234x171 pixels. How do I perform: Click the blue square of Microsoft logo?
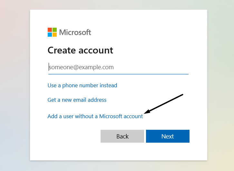[50, 34]
